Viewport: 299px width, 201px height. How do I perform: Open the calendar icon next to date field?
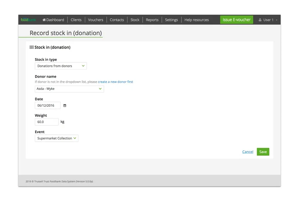point(64,105)
